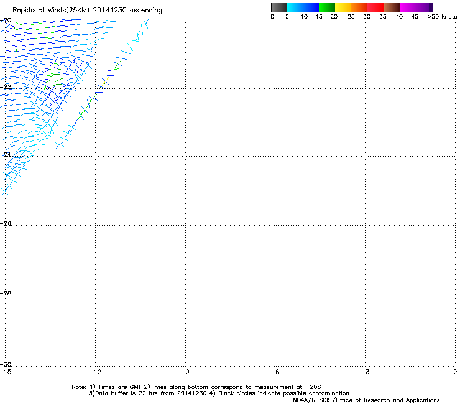Click the '35' legend scale label
The image size is (460, 404).
click(x=383, y=17)
